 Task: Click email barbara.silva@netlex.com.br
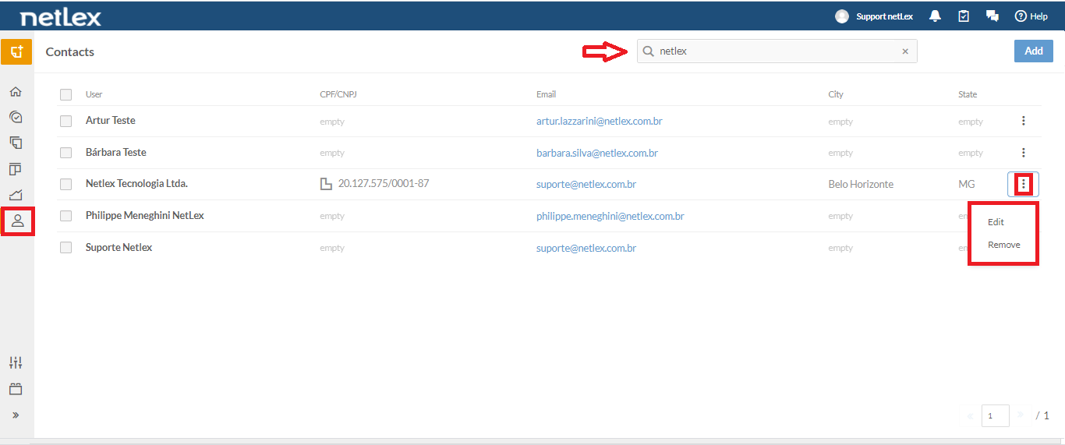coord(597,153)
